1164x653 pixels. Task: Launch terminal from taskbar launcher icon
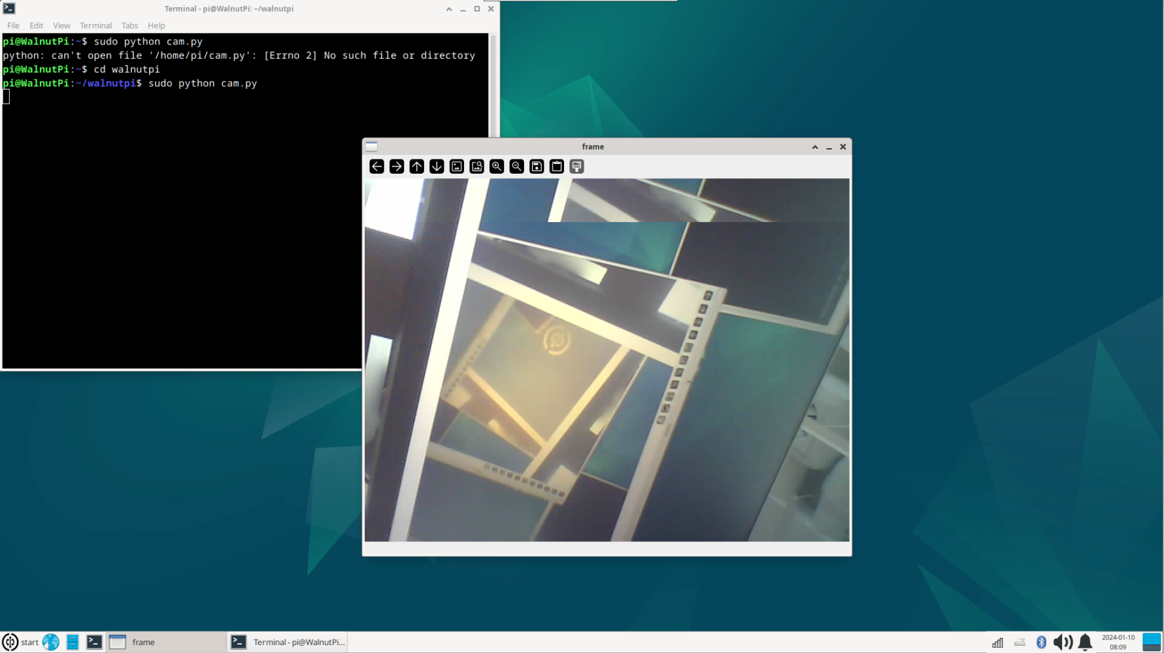coord(94,642)
